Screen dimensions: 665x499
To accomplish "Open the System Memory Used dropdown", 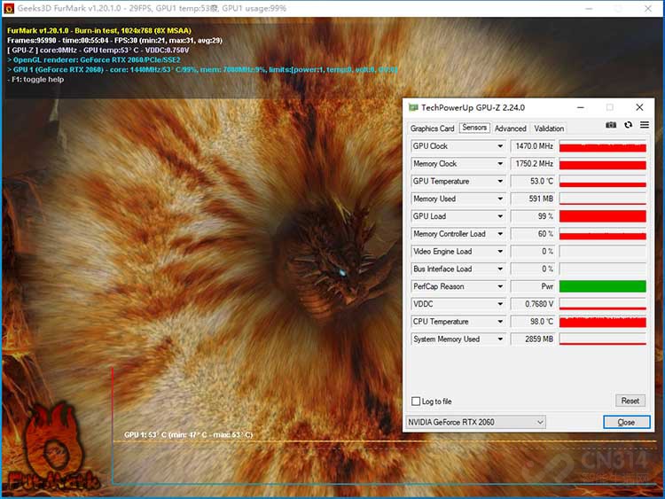I will [x=500, y=339].
